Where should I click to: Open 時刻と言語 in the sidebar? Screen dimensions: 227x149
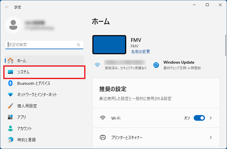click(x=44, y=140)
